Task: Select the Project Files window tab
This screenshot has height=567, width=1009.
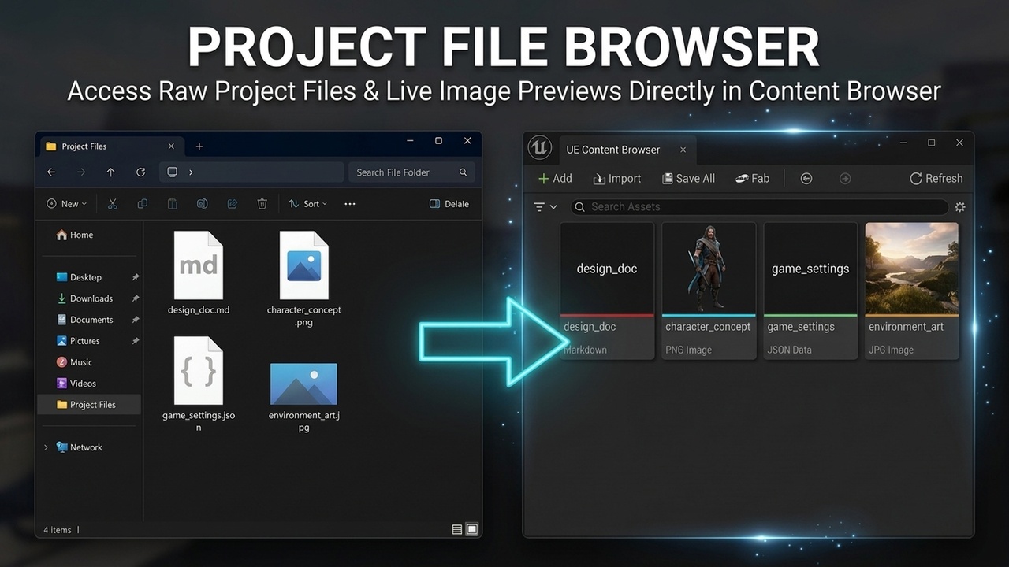Action: click(110, 146)
